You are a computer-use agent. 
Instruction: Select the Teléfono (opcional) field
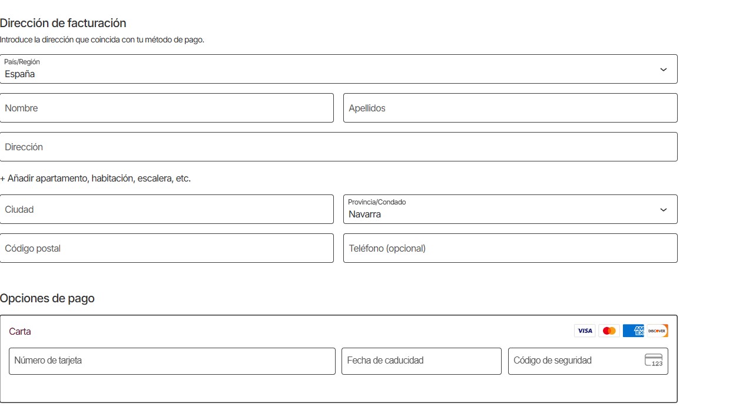(x=510, y=248)
